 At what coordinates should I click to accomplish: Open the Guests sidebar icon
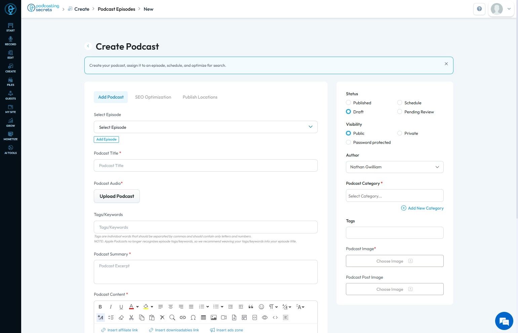(10, 95)
